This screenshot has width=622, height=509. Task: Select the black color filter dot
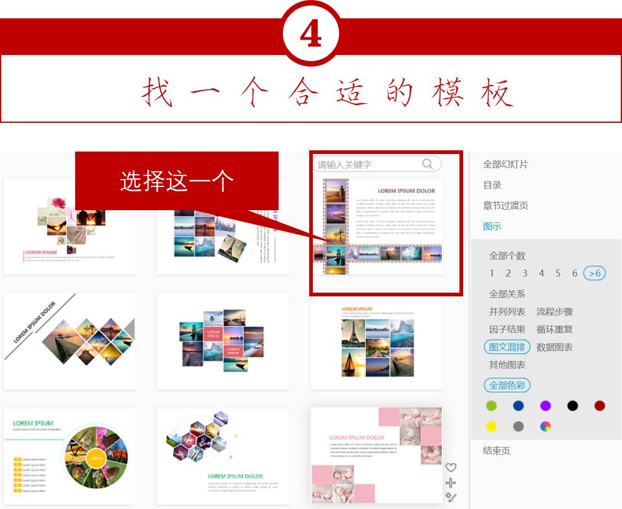(x=573, y=405)
